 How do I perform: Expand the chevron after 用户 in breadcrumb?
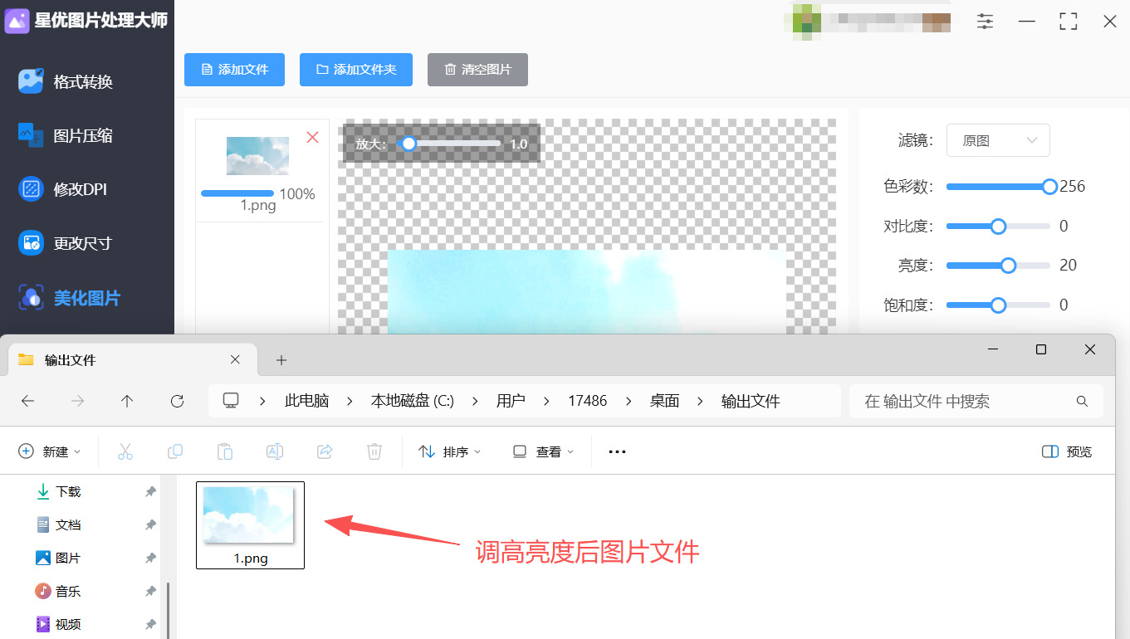546,401
